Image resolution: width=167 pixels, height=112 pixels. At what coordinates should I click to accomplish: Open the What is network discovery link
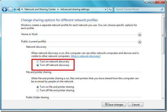click(x=86, y=56)
